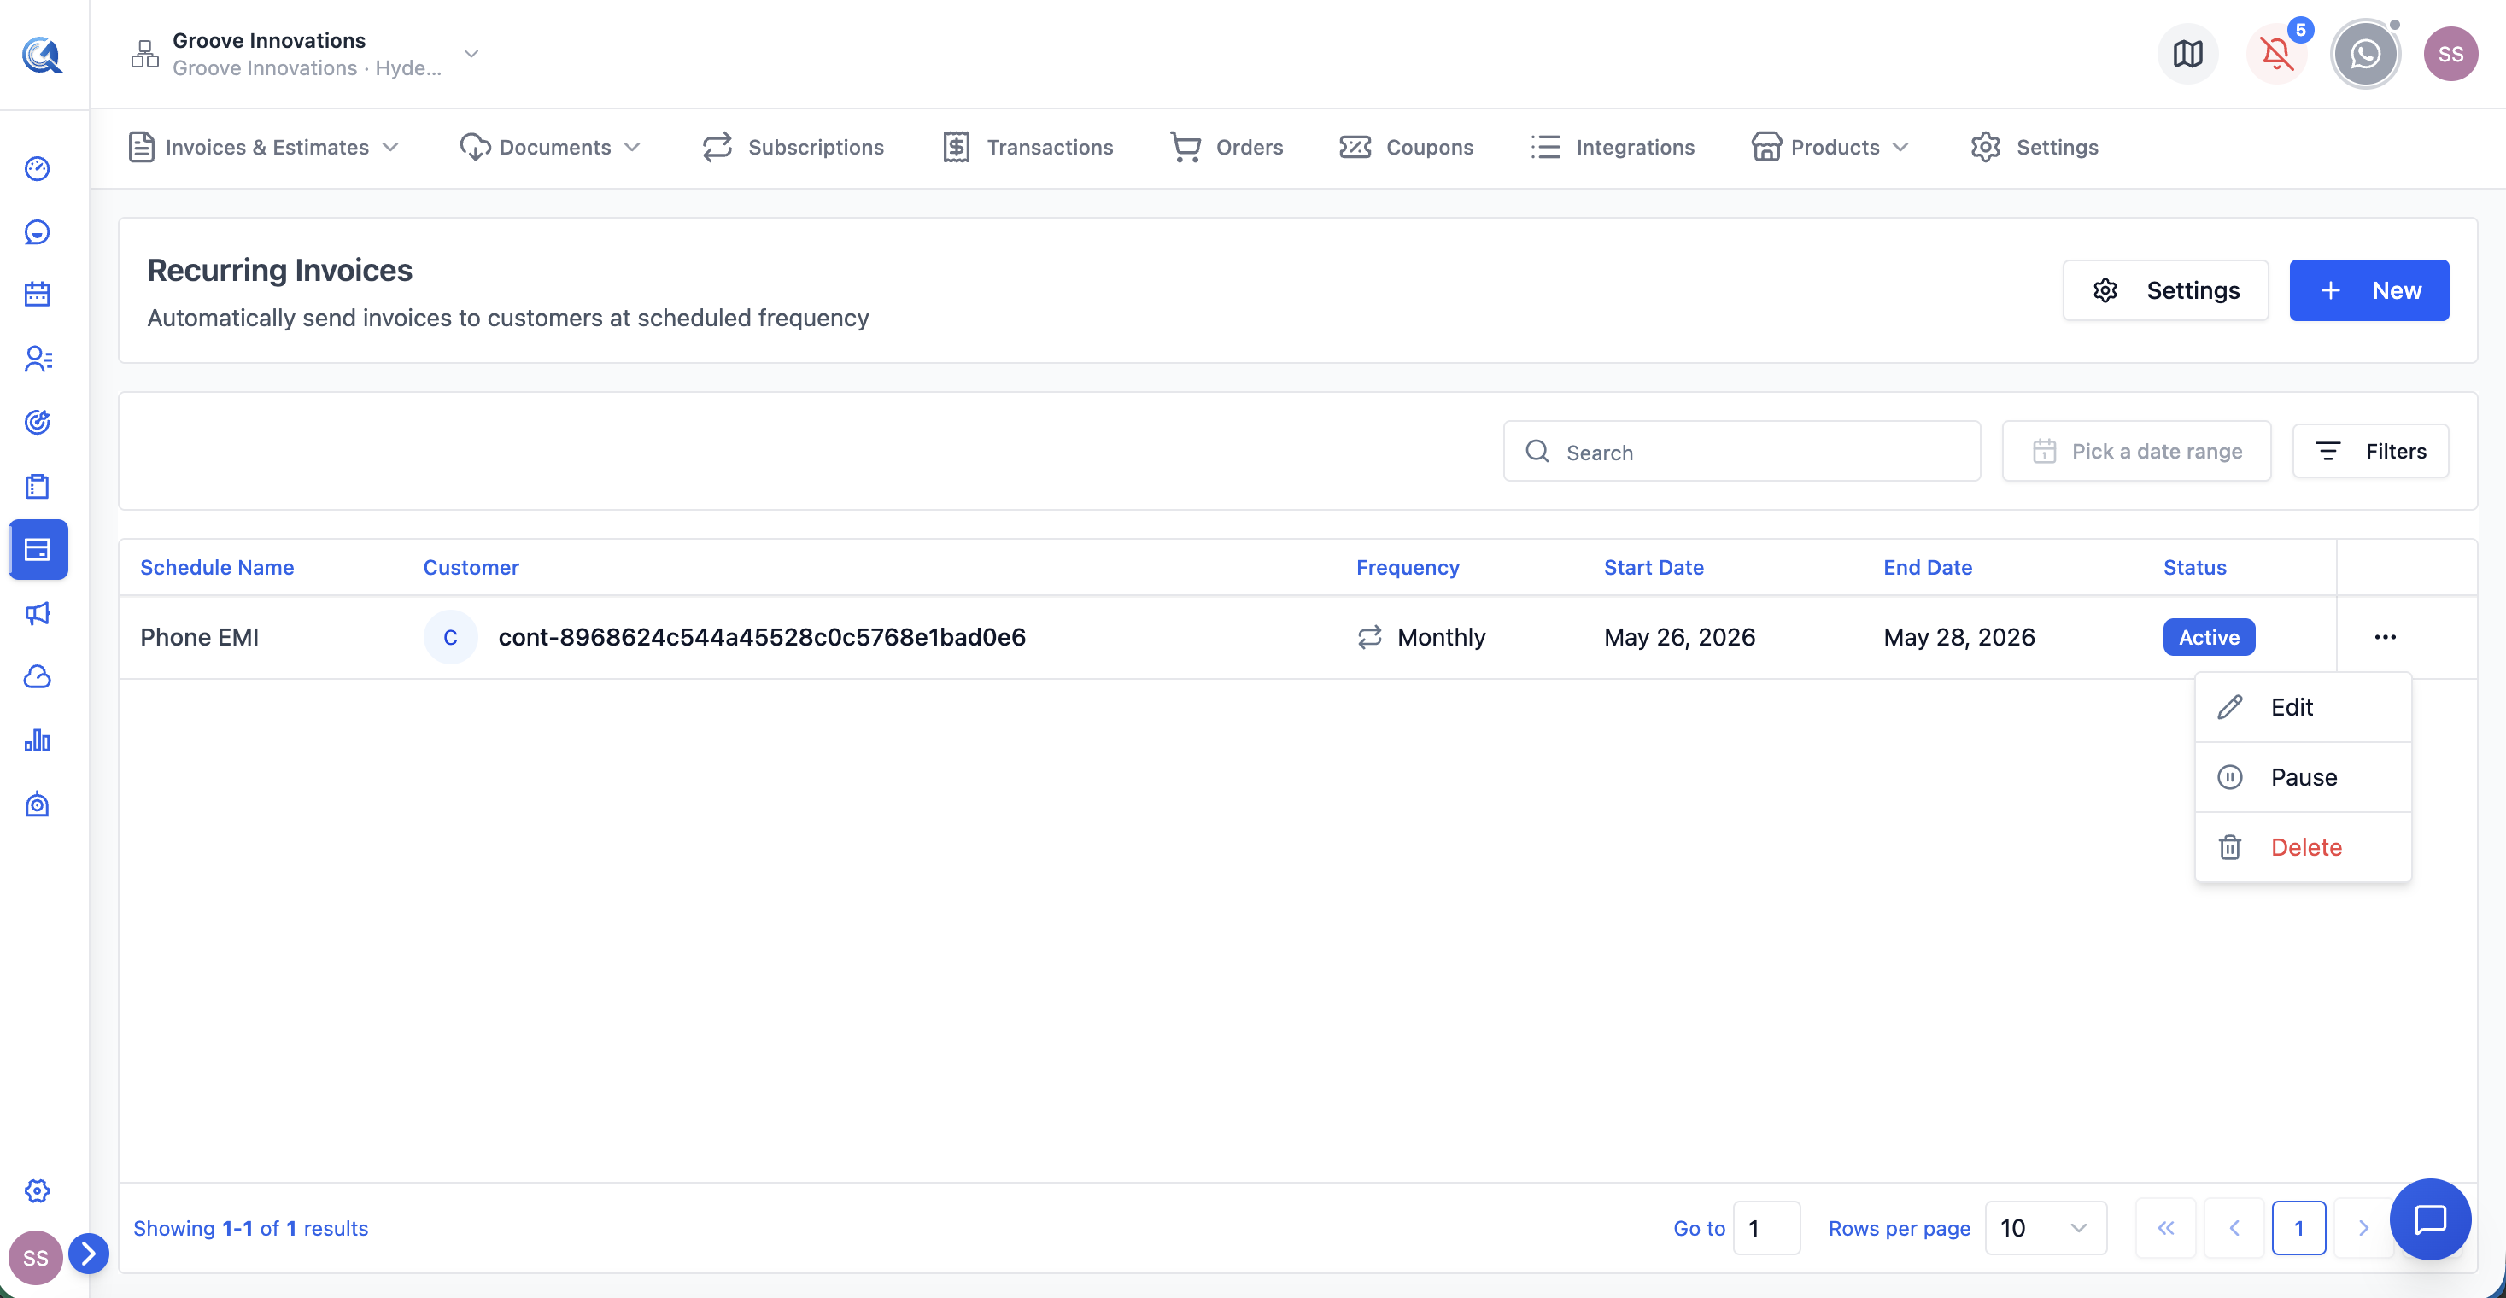This screenshot has height=1298, width=2506.
Task: Expand the sidebar with the arrow button
Action: 89,1254
